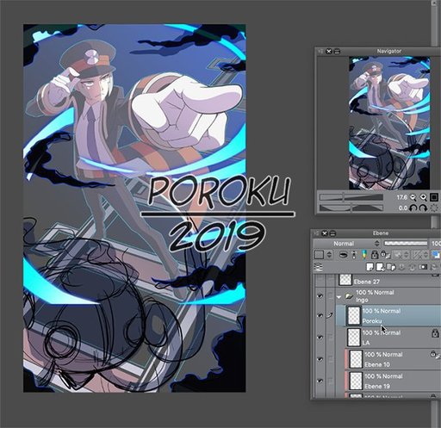
Task: Enable clip to layer below icon
Action: tap(343, 255)
